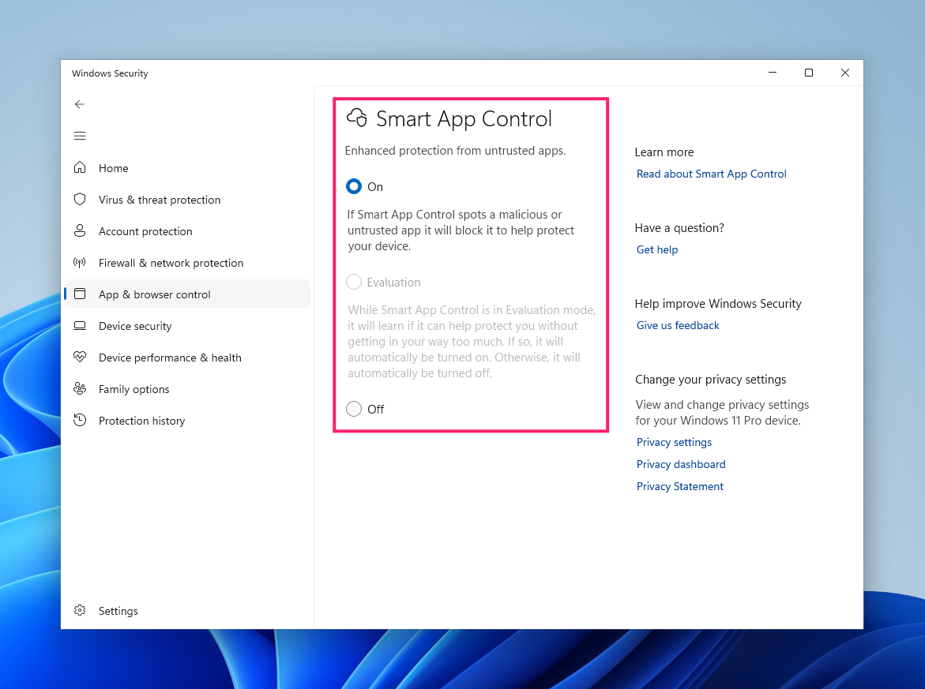Viewport: 925px width, 689px height.
Task: Click the Settings gear icon
Action: point(80,610)
